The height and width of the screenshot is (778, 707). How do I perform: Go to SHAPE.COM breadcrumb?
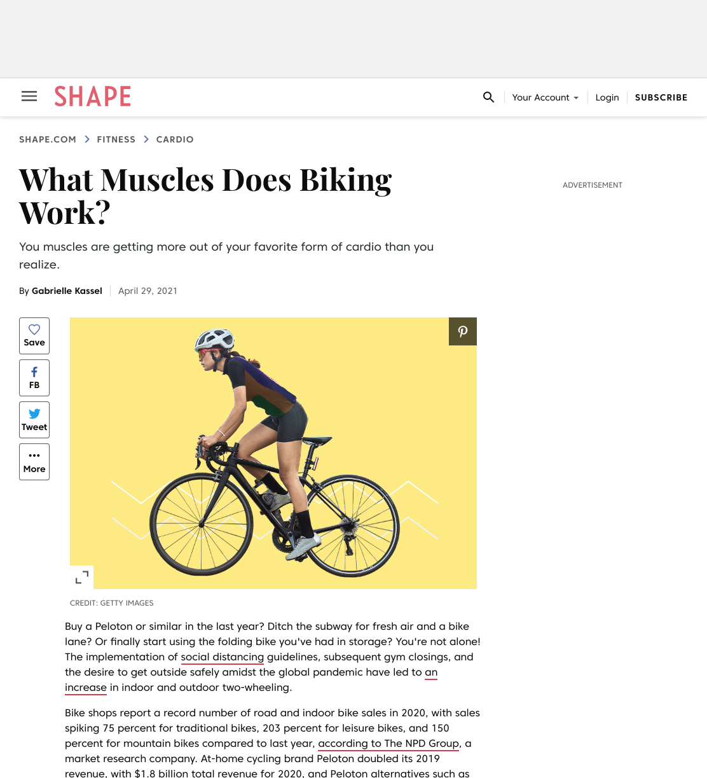click(48, 139)
